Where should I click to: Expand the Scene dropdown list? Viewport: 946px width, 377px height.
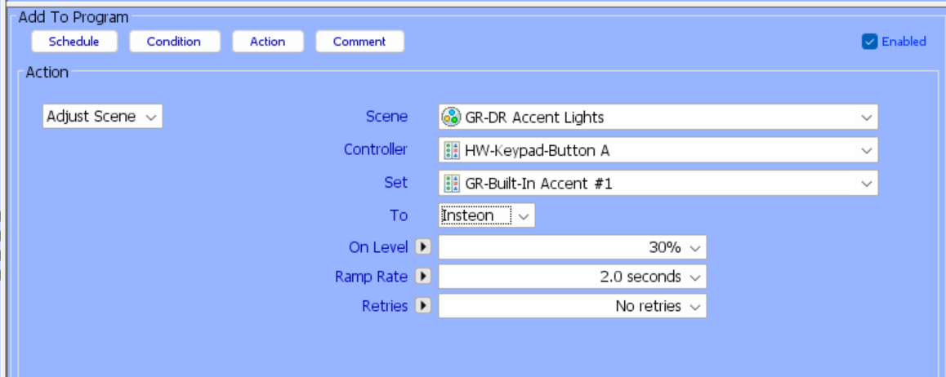click(866, 118)
